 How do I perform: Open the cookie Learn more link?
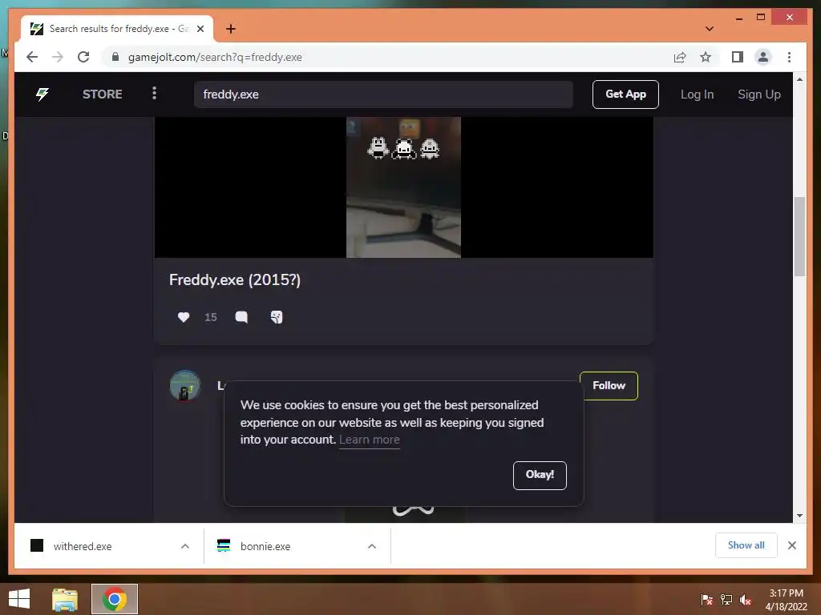[369, 440]
